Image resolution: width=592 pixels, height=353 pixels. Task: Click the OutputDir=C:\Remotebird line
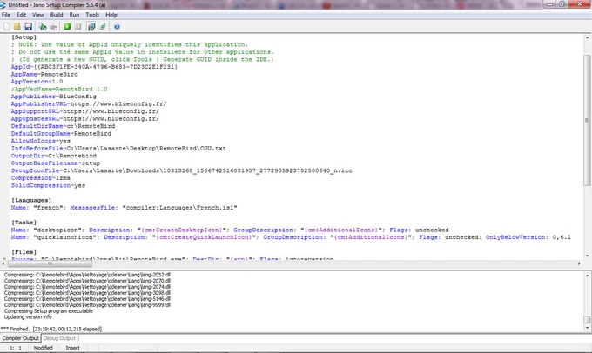(54, 156)
